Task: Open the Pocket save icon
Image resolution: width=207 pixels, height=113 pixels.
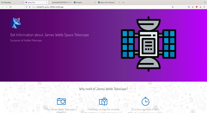Action: 189,7
